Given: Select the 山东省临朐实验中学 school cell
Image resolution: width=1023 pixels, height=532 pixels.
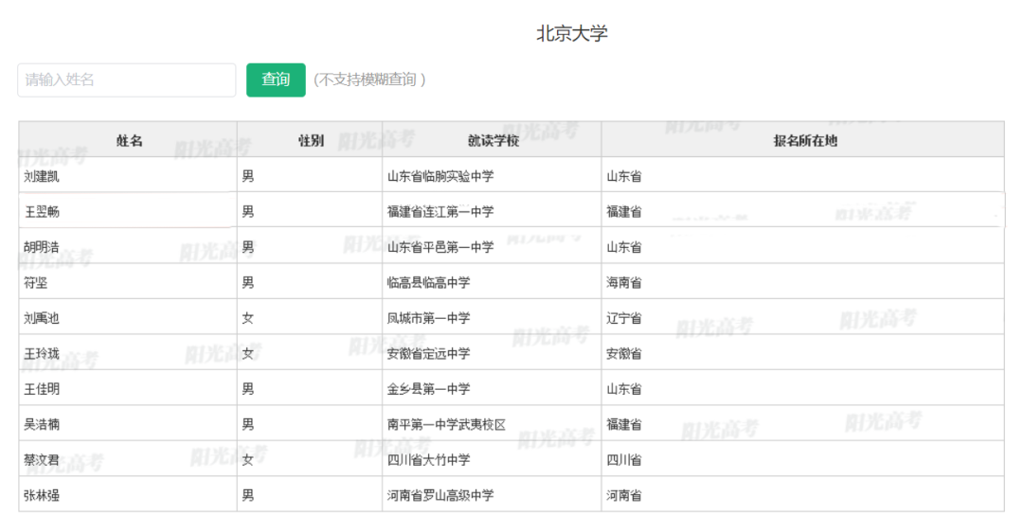Looking at the screenshot, I should click(x=440, y=176).
